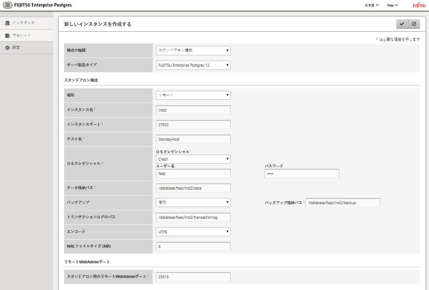
Task: Click the 場所 label
Action: coord(71,95)
